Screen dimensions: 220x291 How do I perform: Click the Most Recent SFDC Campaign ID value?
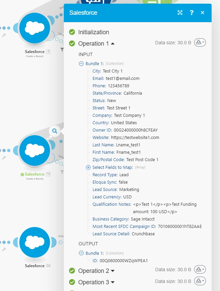click(180, 227)
